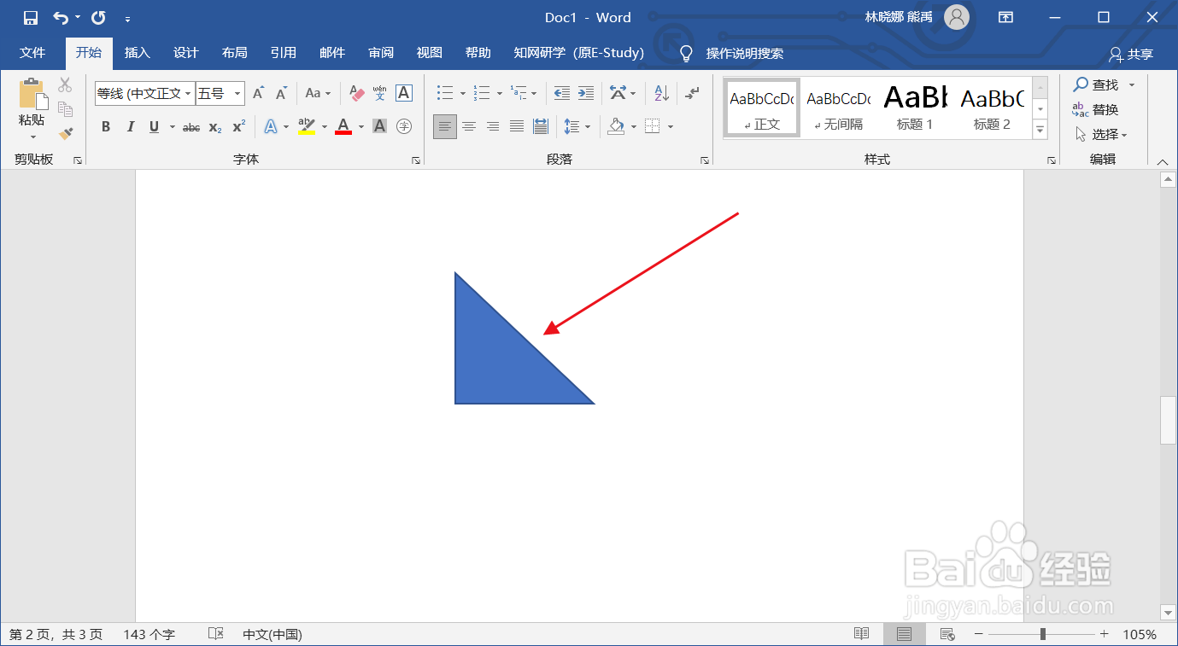1178x646 pixels.
Task: Click the Save icon in title bar
Action: coord(31,18)
